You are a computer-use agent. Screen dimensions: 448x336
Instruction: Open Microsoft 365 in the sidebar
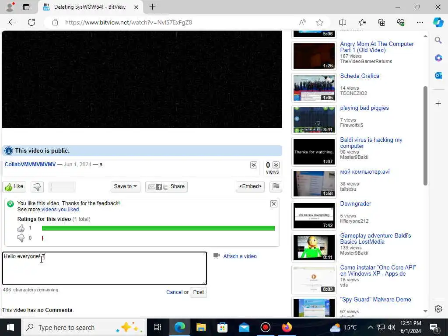tap(438, 58)
